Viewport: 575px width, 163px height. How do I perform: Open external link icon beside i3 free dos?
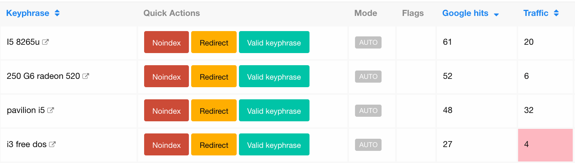pos(52,144)
